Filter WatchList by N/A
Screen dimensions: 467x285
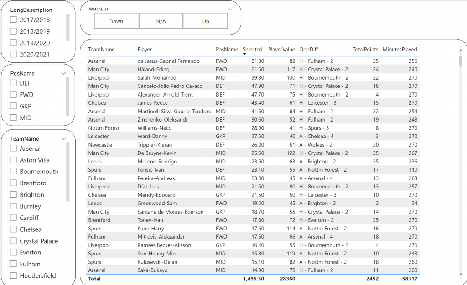pyautogui.click(x=161, y=21)
